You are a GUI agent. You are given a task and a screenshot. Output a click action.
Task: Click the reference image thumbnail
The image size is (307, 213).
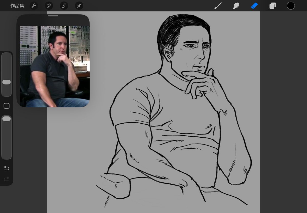(x=55, y=66)
